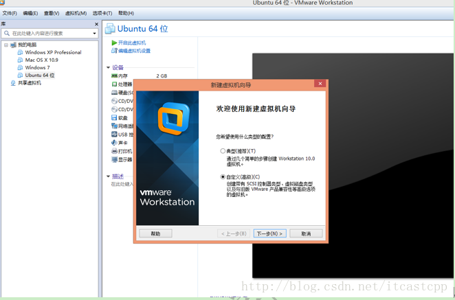Click the black VM screen preview thumbnail
Viewport: 455px width, 300px height.
[x=353, y=165]
